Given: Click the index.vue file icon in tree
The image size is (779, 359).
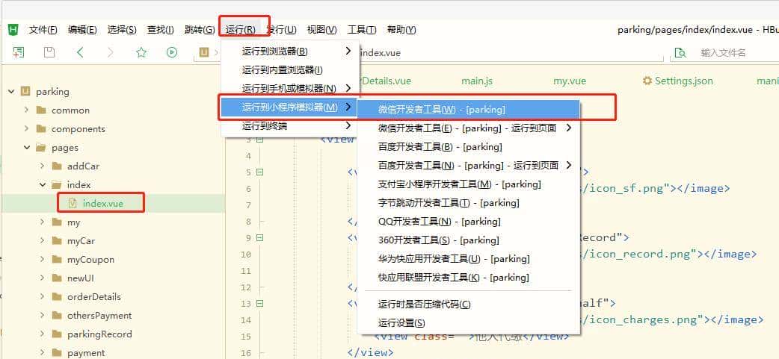Looking at the screenshot, I should point(73,203).
